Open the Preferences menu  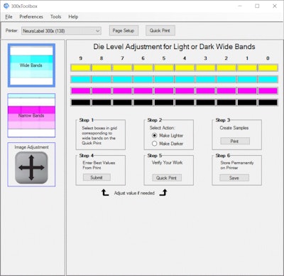[x=31, y=17]
